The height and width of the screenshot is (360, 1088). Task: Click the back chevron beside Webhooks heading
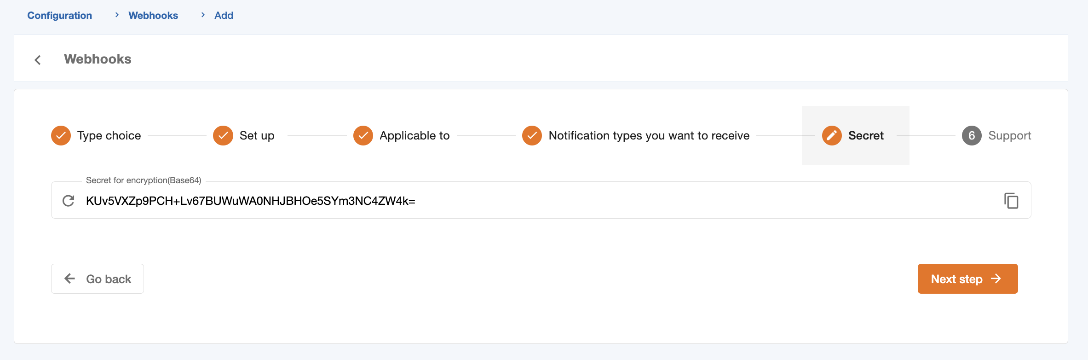[38, 60]
